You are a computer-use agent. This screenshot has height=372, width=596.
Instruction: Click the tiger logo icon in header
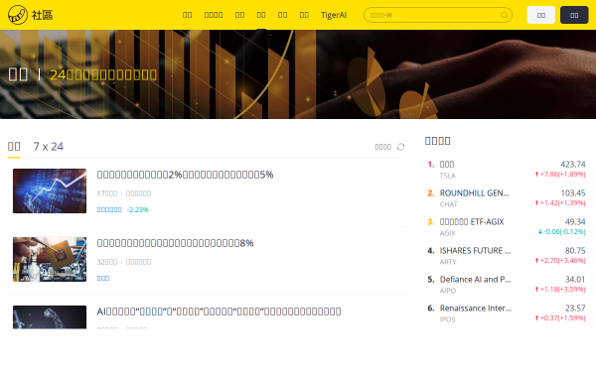tap(18, 15)
